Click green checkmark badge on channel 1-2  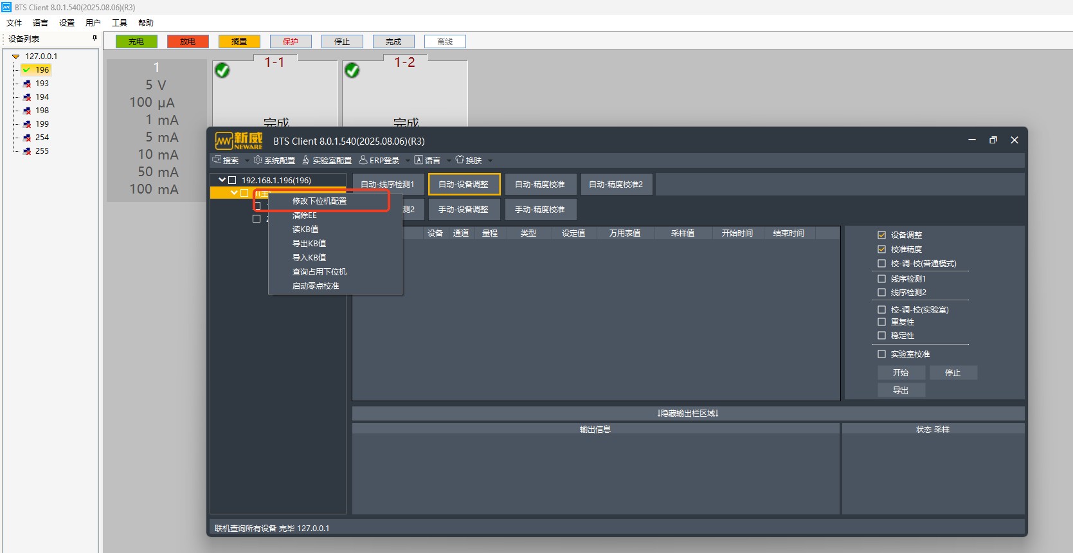(352, 70)
